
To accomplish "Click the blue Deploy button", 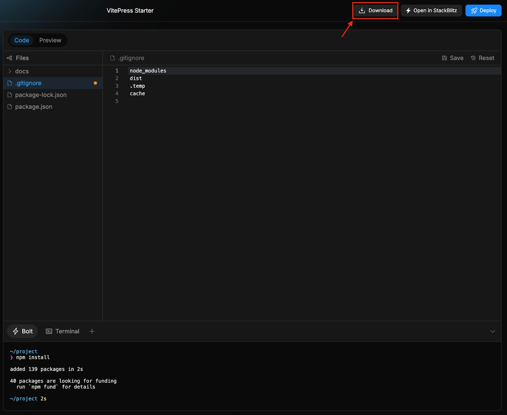I will [483, 10].
